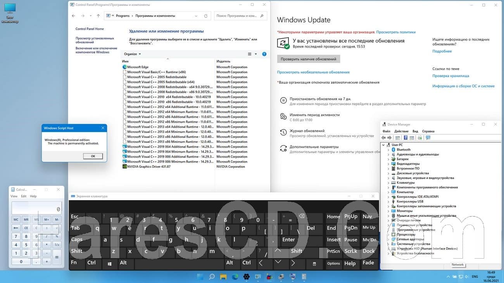Go back in Control Panel window

pyautogui.click(x=74, y=16)
